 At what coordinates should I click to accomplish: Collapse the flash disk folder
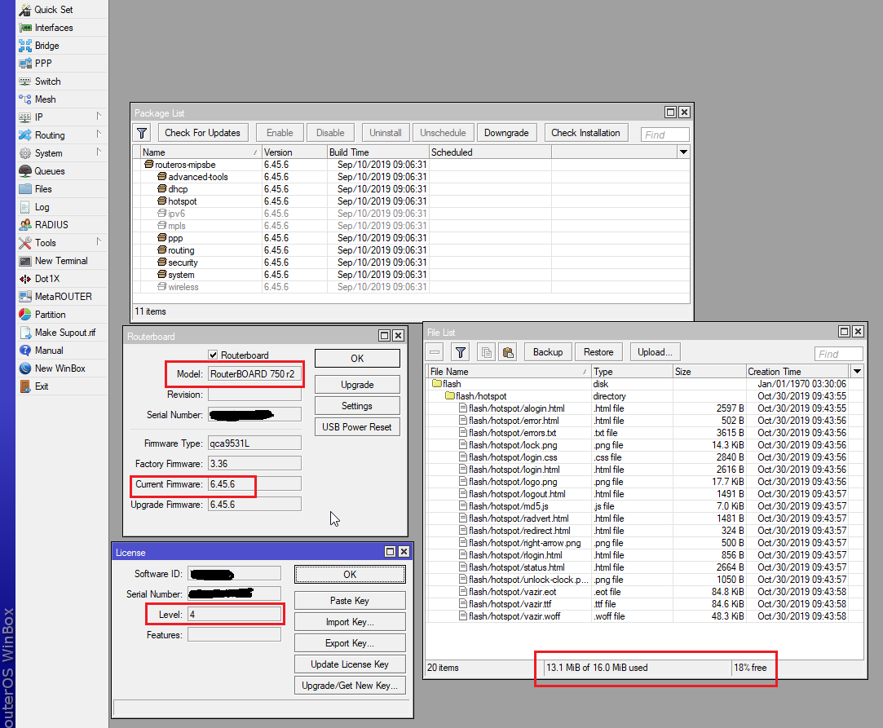[437, 383]
